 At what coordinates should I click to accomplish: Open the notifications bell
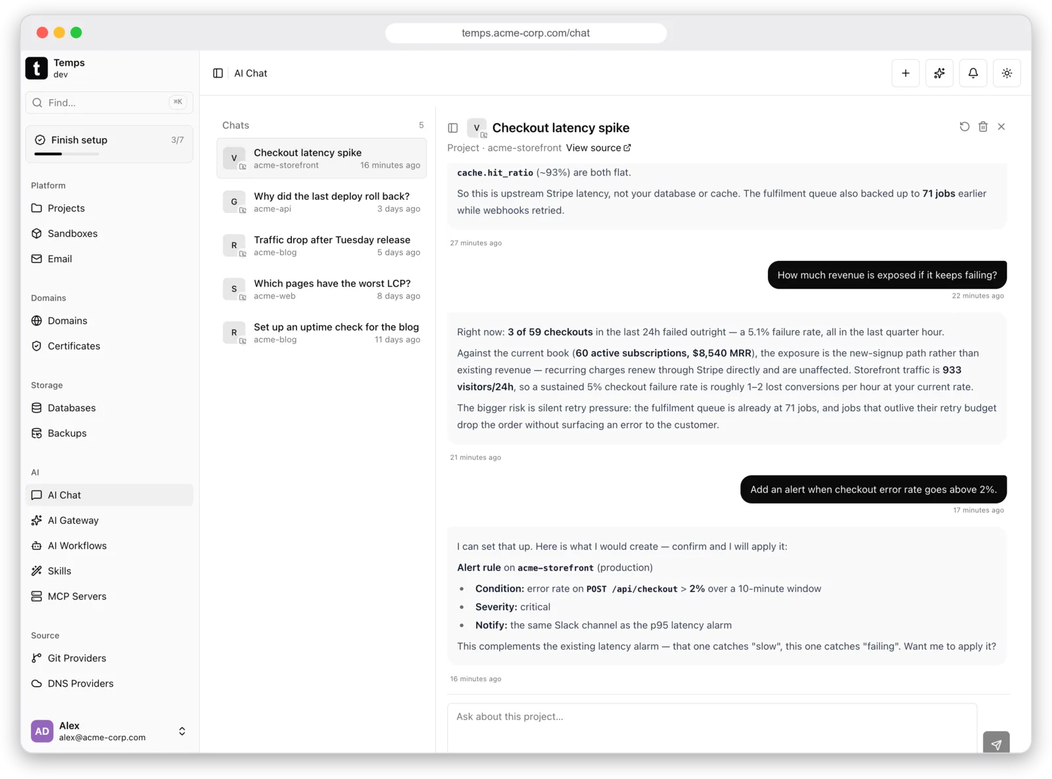(973, 73)
